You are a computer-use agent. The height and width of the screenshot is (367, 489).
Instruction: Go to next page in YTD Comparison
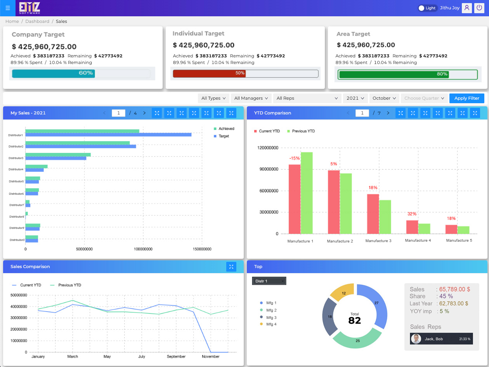[x=388, y=113]
